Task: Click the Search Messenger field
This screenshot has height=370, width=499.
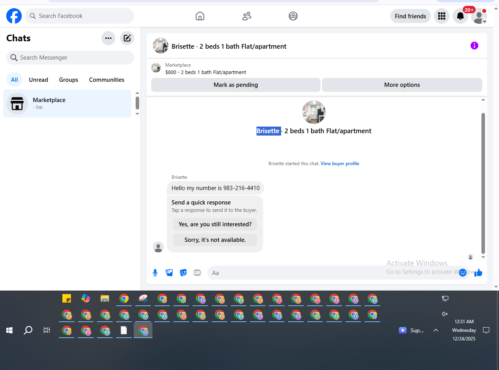Action: pos(70,58)
